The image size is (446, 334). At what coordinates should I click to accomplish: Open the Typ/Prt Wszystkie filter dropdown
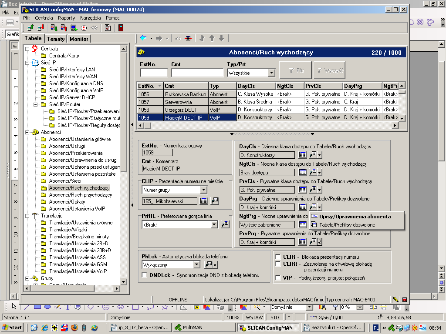coord(272,73)
